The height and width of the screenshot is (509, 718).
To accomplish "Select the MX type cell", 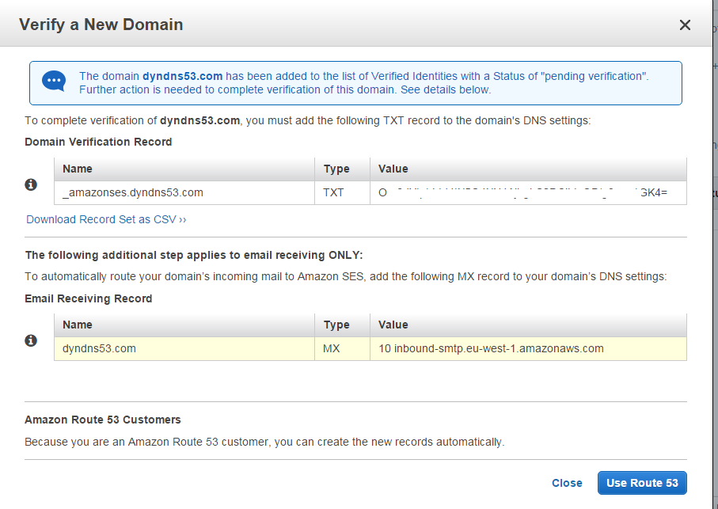I will tap(332, 348).
